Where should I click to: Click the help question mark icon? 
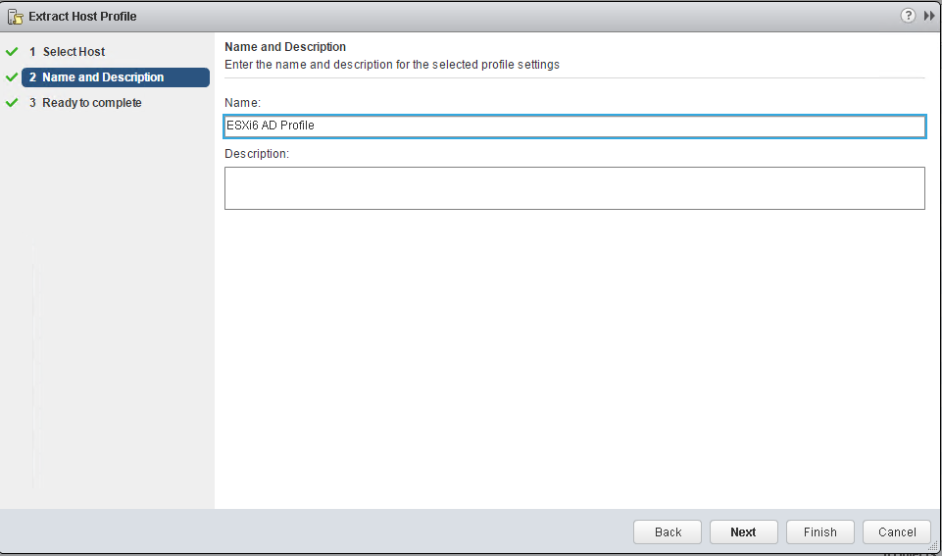tap(908, 16)
